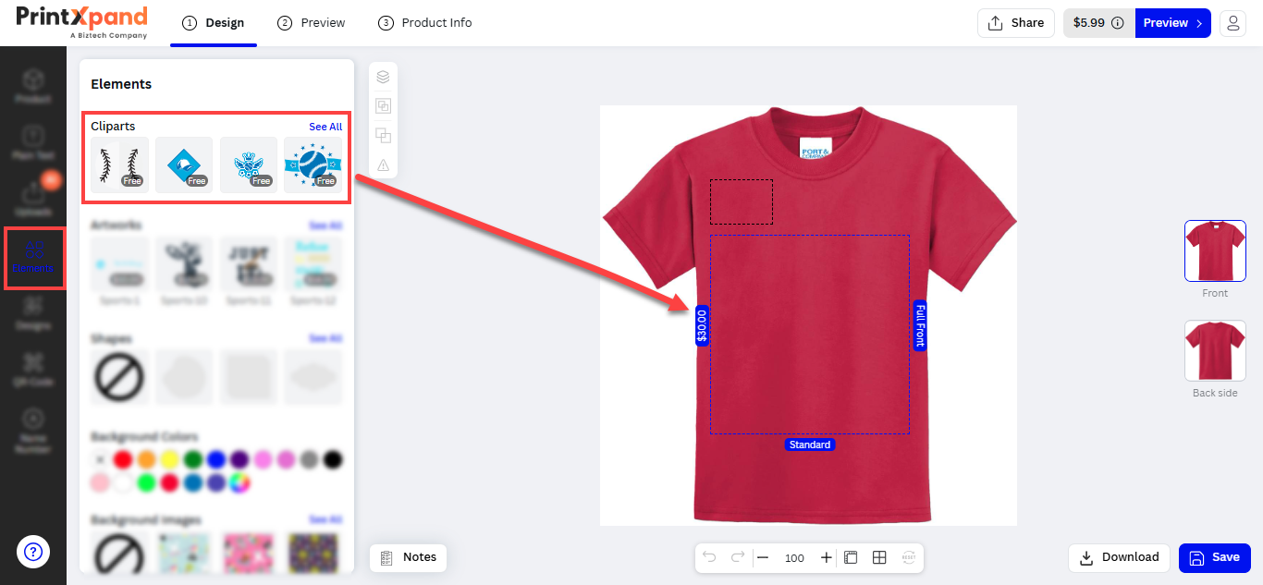1263x585 pixels.
Task: Click the Preview button's arrow chevron
Action: coord(1200,23)
